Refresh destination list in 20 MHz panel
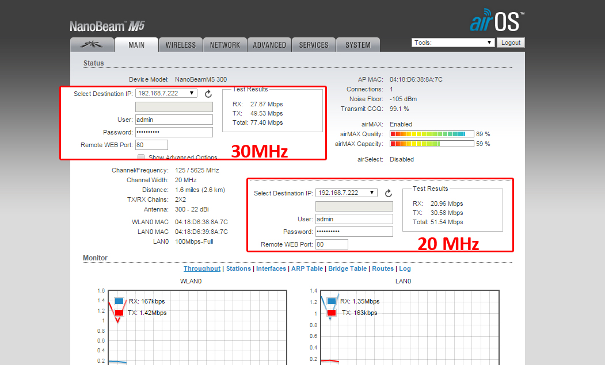This screenshot has height=365, width=605. click(x=389, y=193)
